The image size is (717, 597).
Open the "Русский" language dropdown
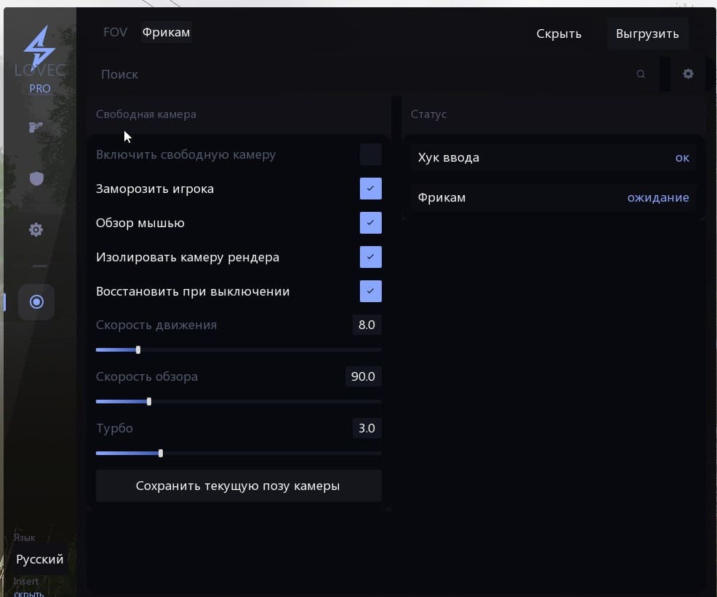[40, 559]
